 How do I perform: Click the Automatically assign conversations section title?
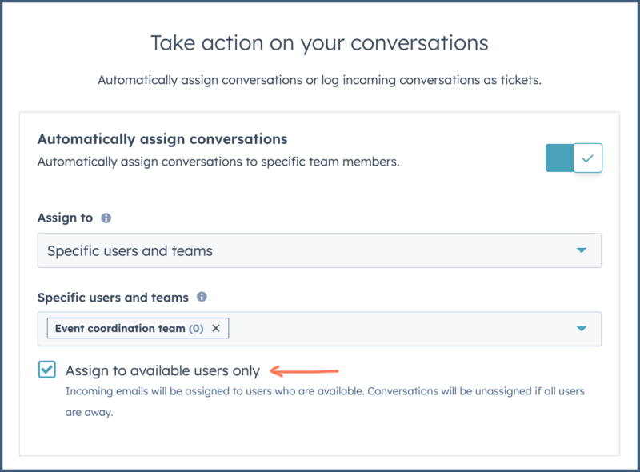click(162, 139)
